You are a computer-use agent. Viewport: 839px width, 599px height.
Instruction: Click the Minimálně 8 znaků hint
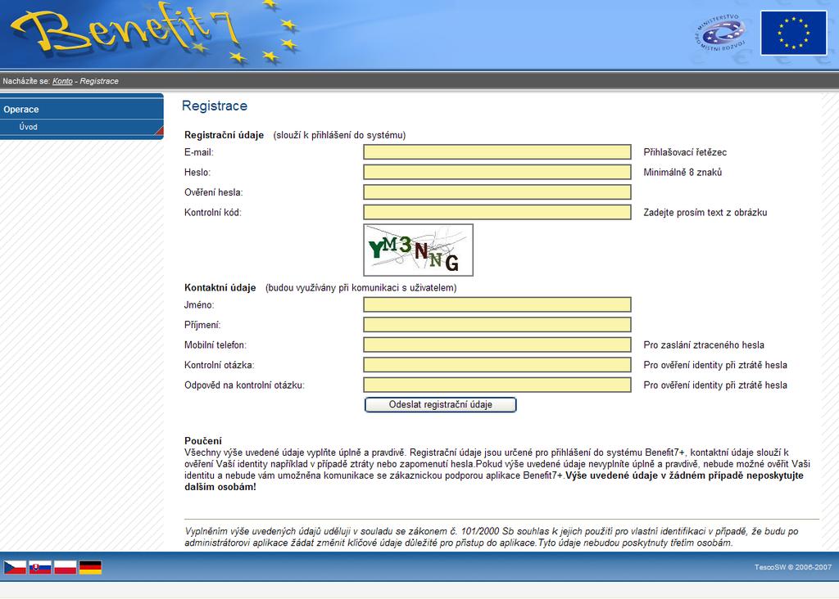[683, 172]
